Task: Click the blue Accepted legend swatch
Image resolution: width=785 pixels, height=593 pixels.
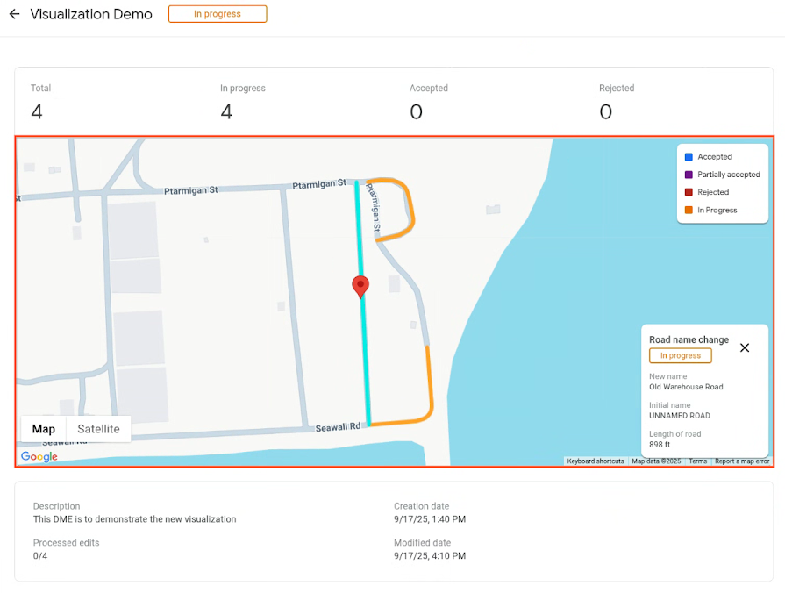Action: point(689,157)
